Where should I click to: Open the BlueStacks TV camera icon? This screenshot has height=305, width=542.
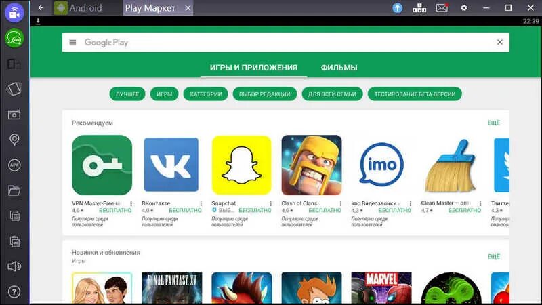[14, 13]
